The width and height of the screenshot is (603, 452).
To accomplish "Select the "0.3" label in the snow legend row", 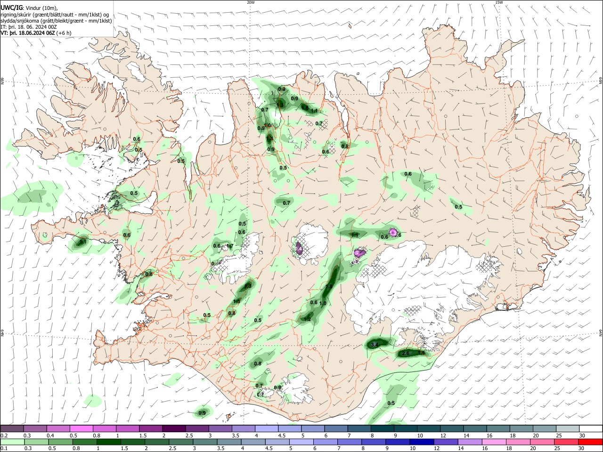I will 27,435.
